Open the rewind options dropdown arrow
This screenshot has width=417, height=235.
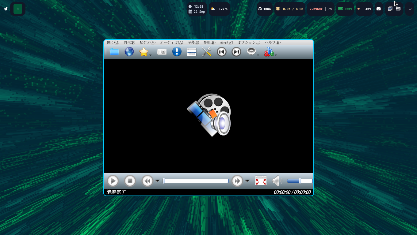(x=157, y=181)
